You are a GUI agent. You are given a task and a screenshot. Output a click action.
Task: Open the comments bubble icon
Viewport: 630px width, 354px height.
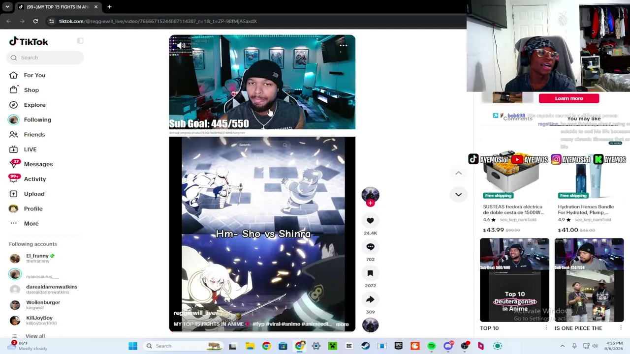click(370, 247)
